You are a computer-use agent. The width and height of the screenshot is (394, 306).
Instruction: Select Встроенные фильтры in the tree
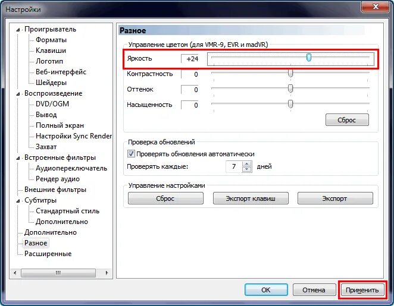60,157
